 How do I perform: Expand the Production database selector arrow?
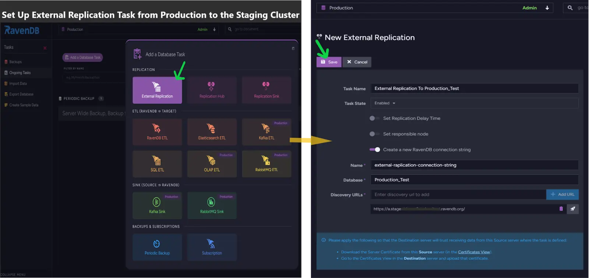(x=547, y=8)
